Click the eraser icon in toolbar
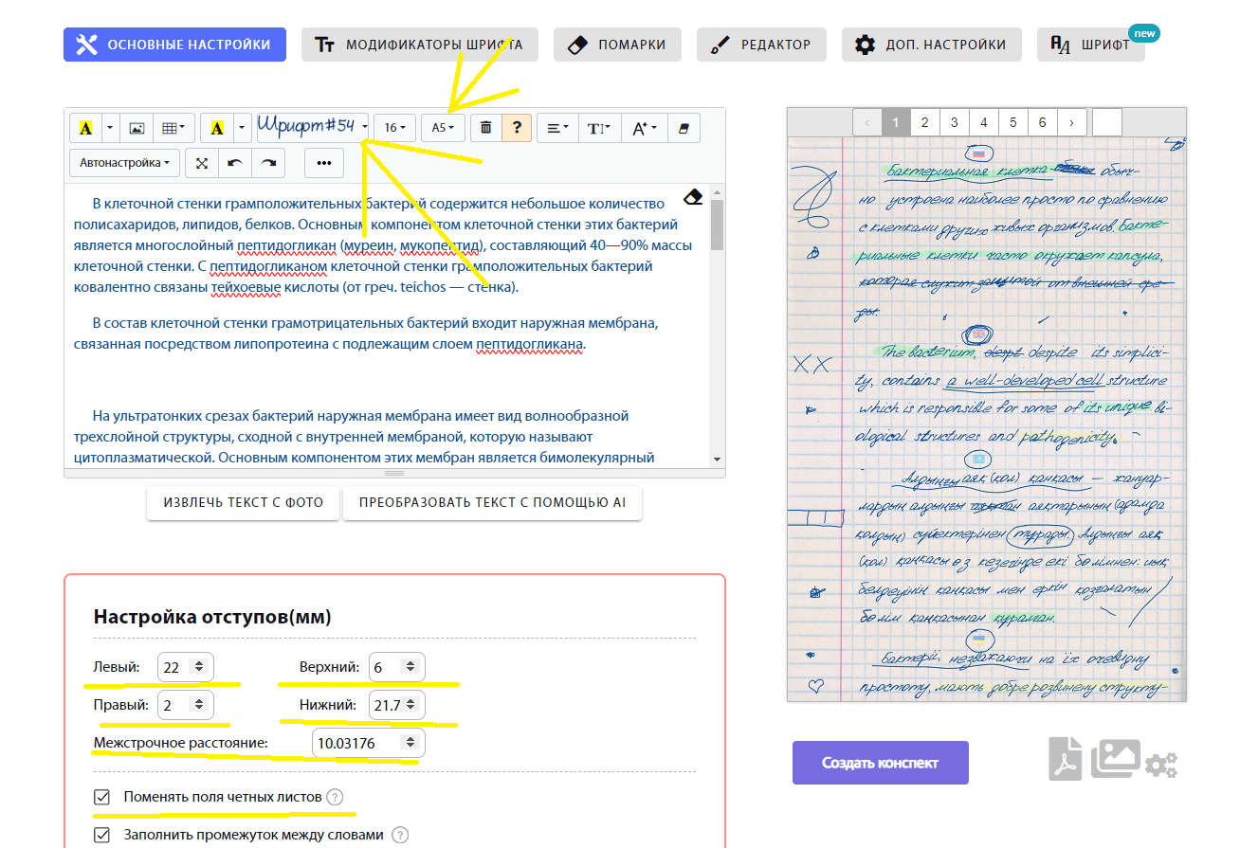 click(x=684, y=128)
